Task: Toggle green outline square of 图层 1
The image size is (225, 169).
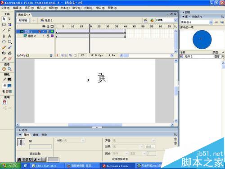Action: 52,32
